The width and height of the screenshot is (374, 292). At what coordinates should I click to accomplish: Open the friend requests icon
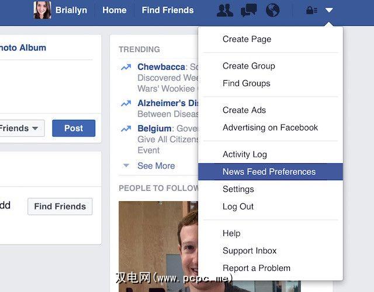tap(224, 11)
